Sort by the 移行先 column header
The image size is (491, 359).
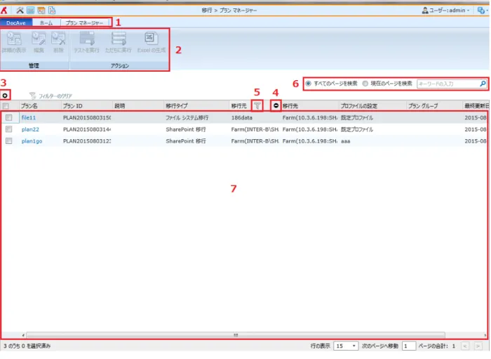[x=290, y=106]
